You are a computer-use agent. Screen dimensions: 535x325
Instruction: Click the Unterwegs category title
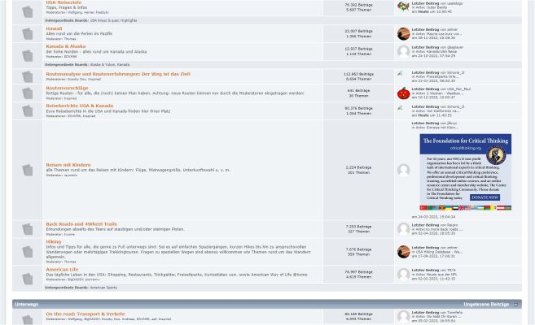pyautogui.click(x=27, y=304)
